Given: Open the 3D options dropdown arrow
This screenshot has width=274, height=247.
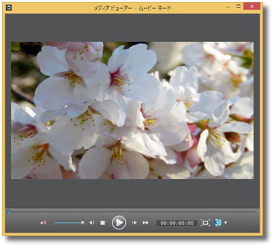Looking at the screenshot, I should coord(226,223).
